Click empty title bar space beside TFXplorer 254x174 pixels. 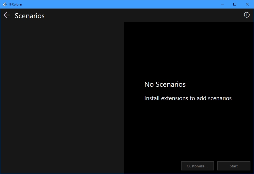tap(110, 4)
